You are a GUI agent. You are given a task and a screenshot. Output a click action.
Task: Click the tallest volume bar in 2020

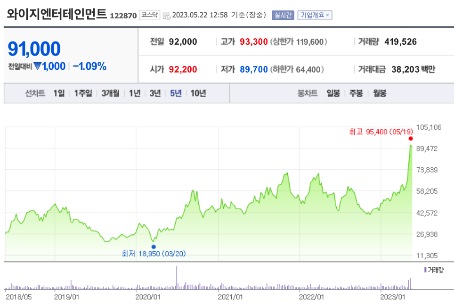177,278
